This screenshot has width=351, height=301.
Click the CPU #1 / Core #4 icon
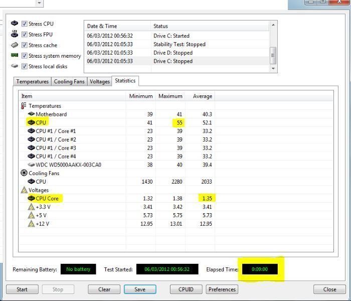(31, 156)
